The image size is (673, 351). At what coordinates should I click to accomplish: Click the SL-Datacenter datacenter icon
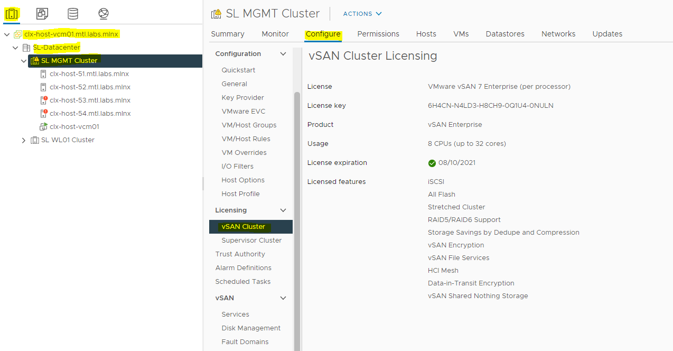click(x=26, y=48)
